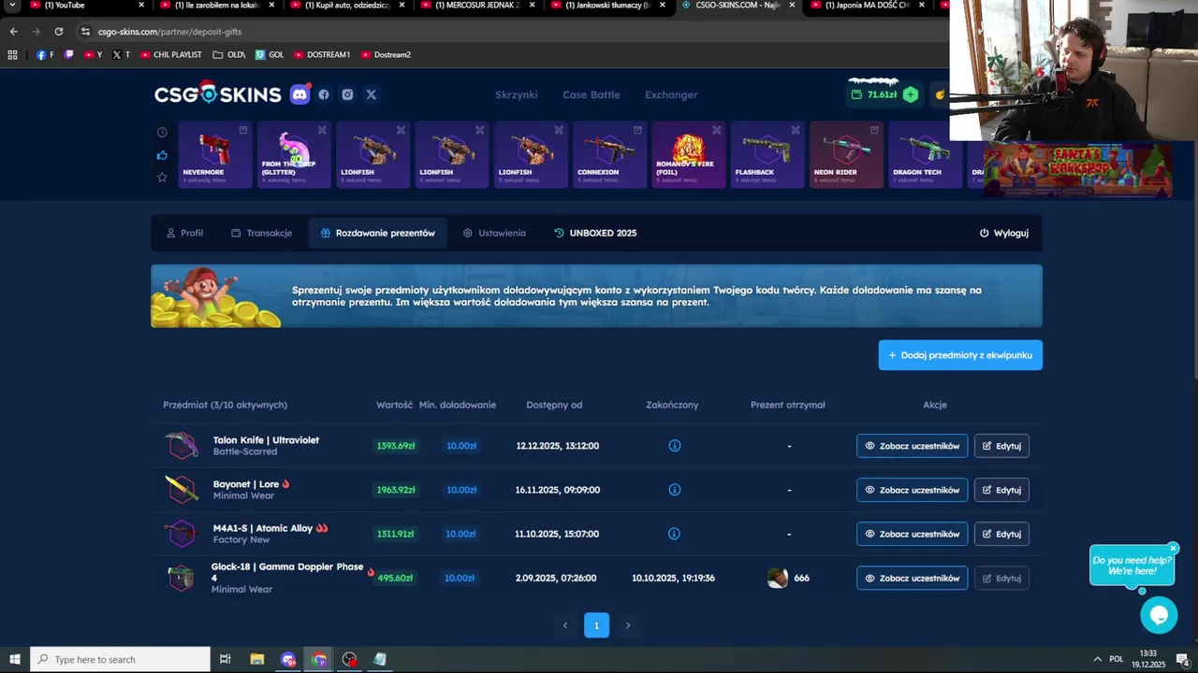Click the Glock-18 Gamma Doppler item image
This screenshot has height=673, width=1198.
tap(182, 578)
